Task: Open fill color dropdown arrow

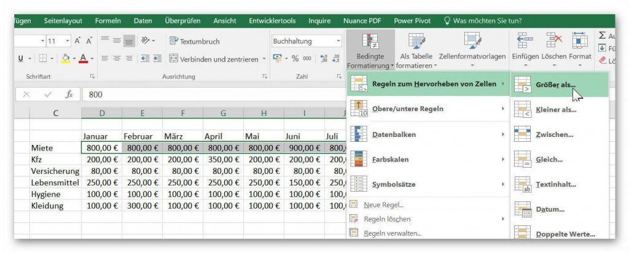Action: pyautogui.click(x=74, y=59)
